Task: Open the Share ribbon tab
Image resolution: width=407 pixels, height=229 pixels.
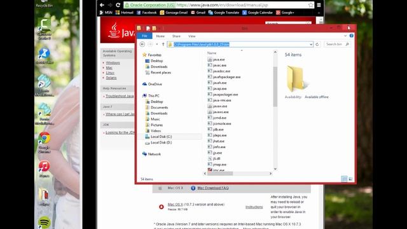Action: coord(176,36)
